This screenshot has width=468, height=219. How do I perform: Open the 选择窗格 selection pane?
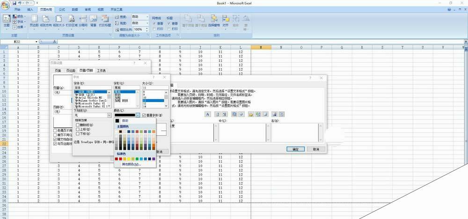[214, 22]
